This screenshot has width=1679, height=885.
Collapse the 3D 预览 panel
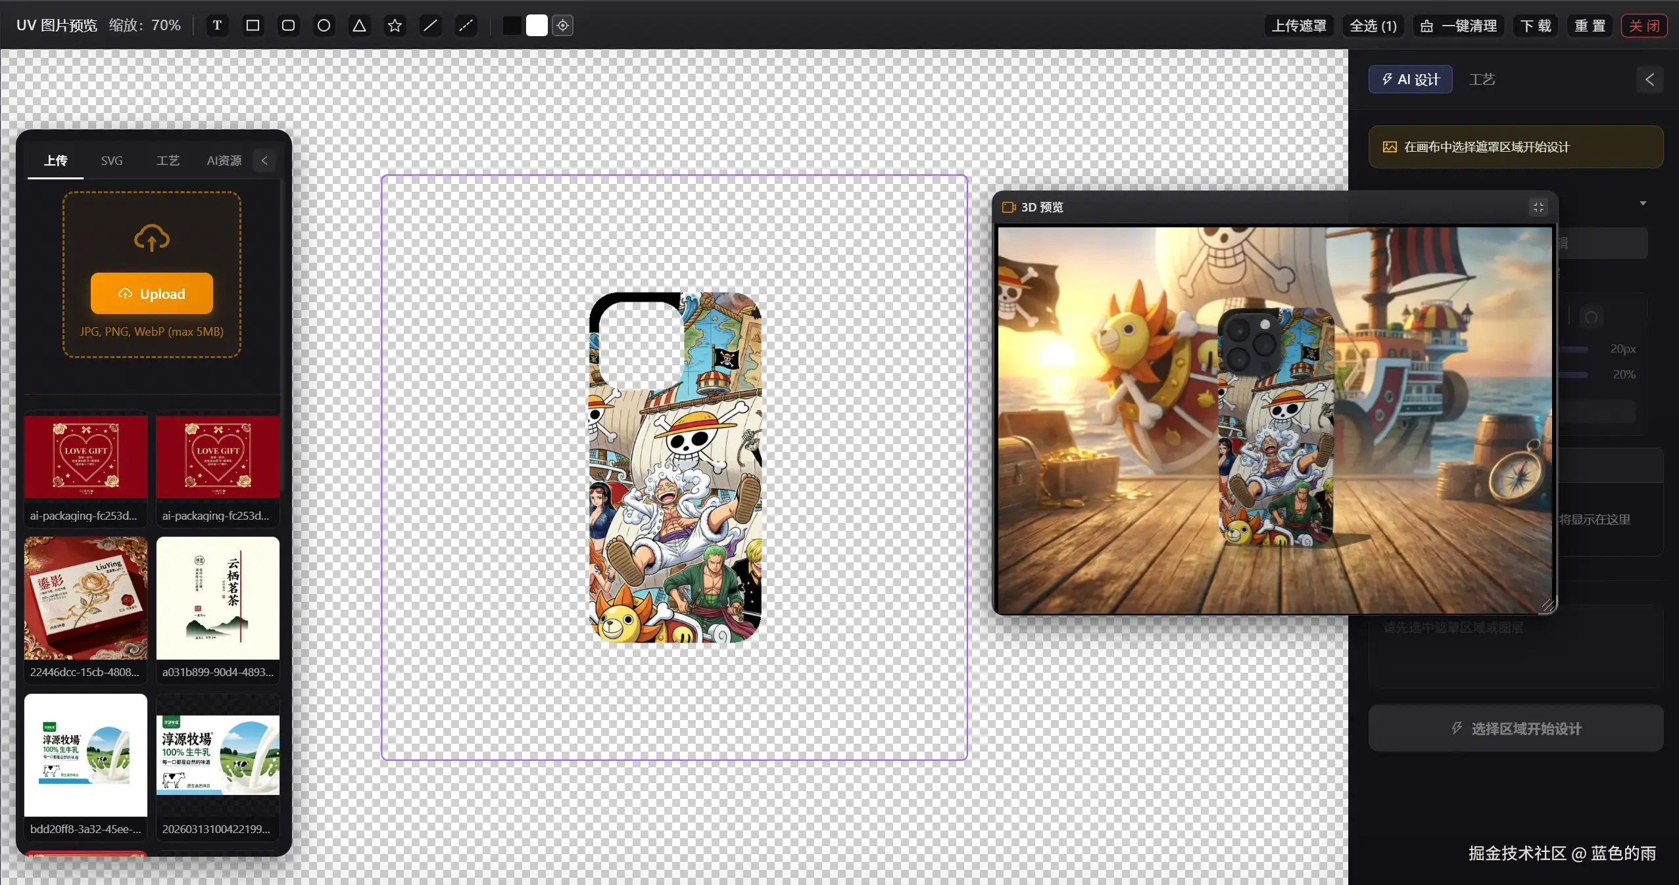tap(1538, 208)
